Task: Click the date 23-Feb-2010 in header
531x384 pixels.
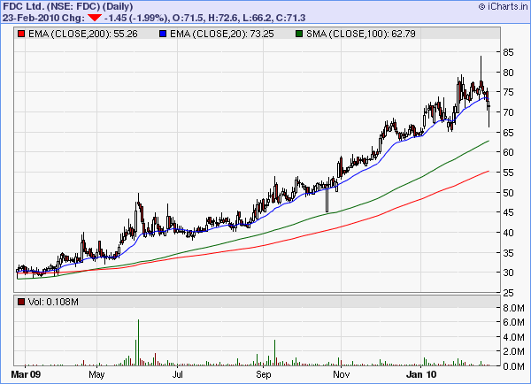Action: coord(31,18)
